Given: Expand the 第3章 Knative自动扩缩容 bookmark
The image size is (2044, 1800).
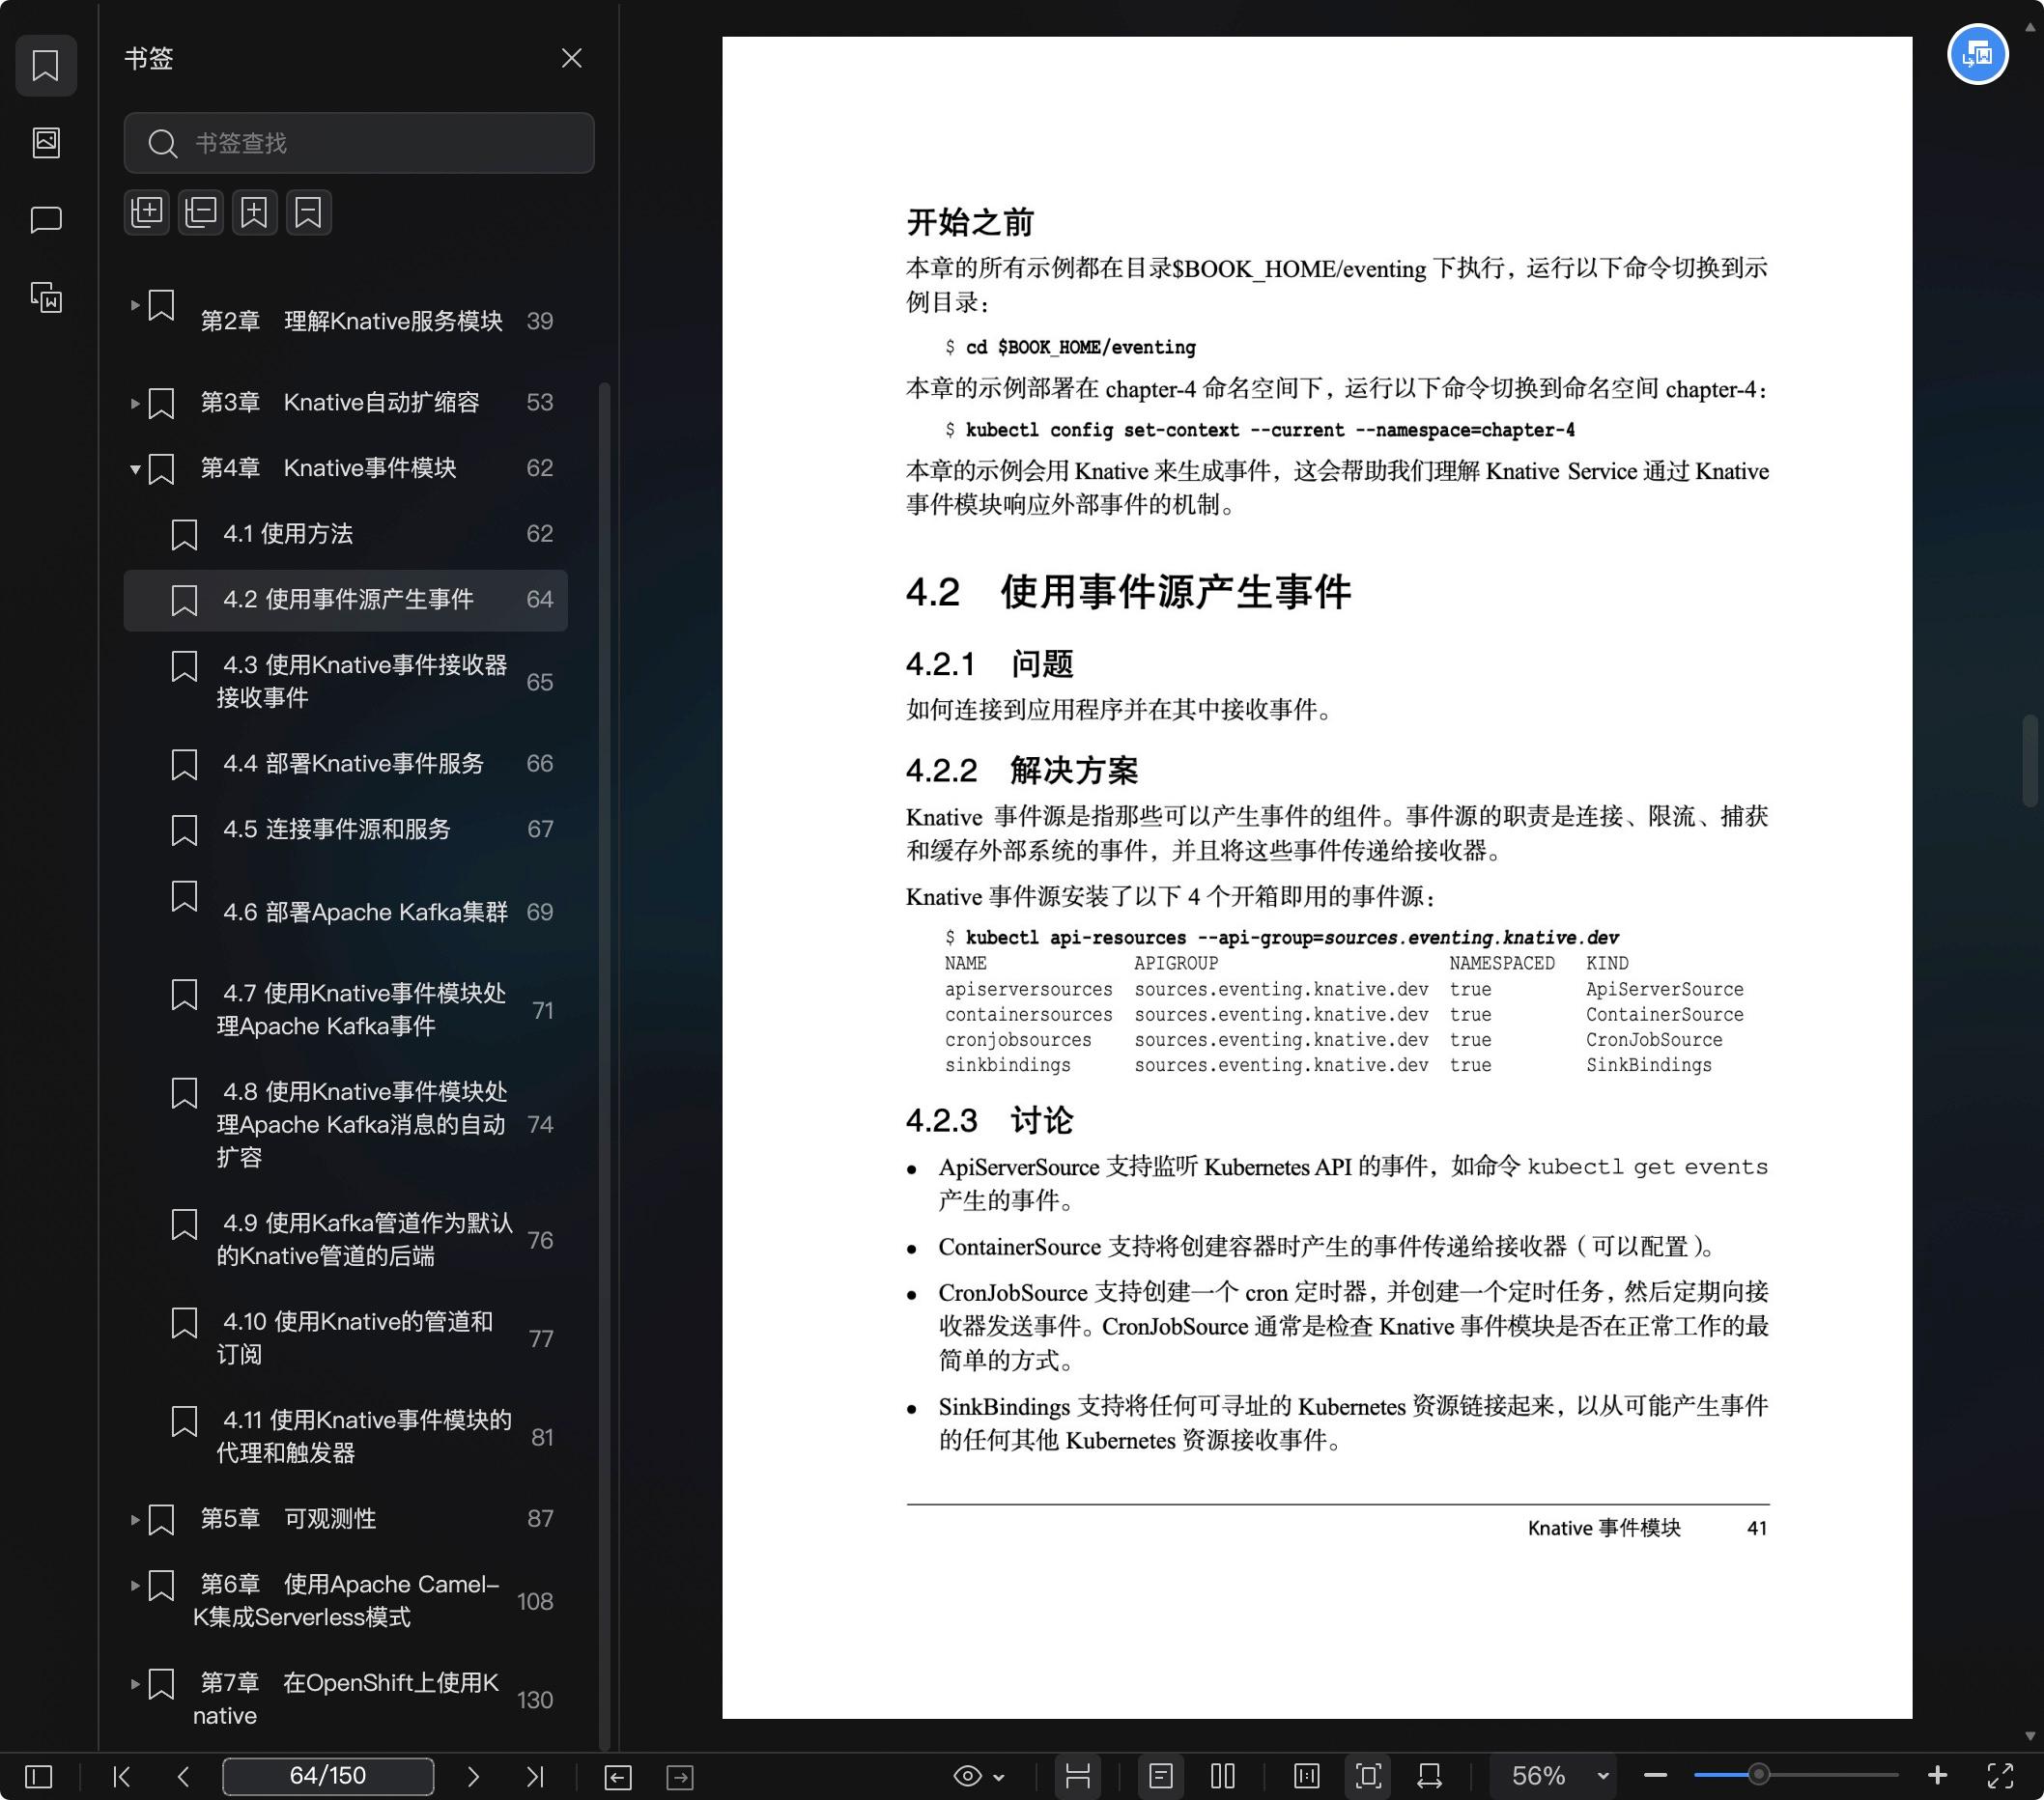Looking at the screenshot, I should [135, 403].
